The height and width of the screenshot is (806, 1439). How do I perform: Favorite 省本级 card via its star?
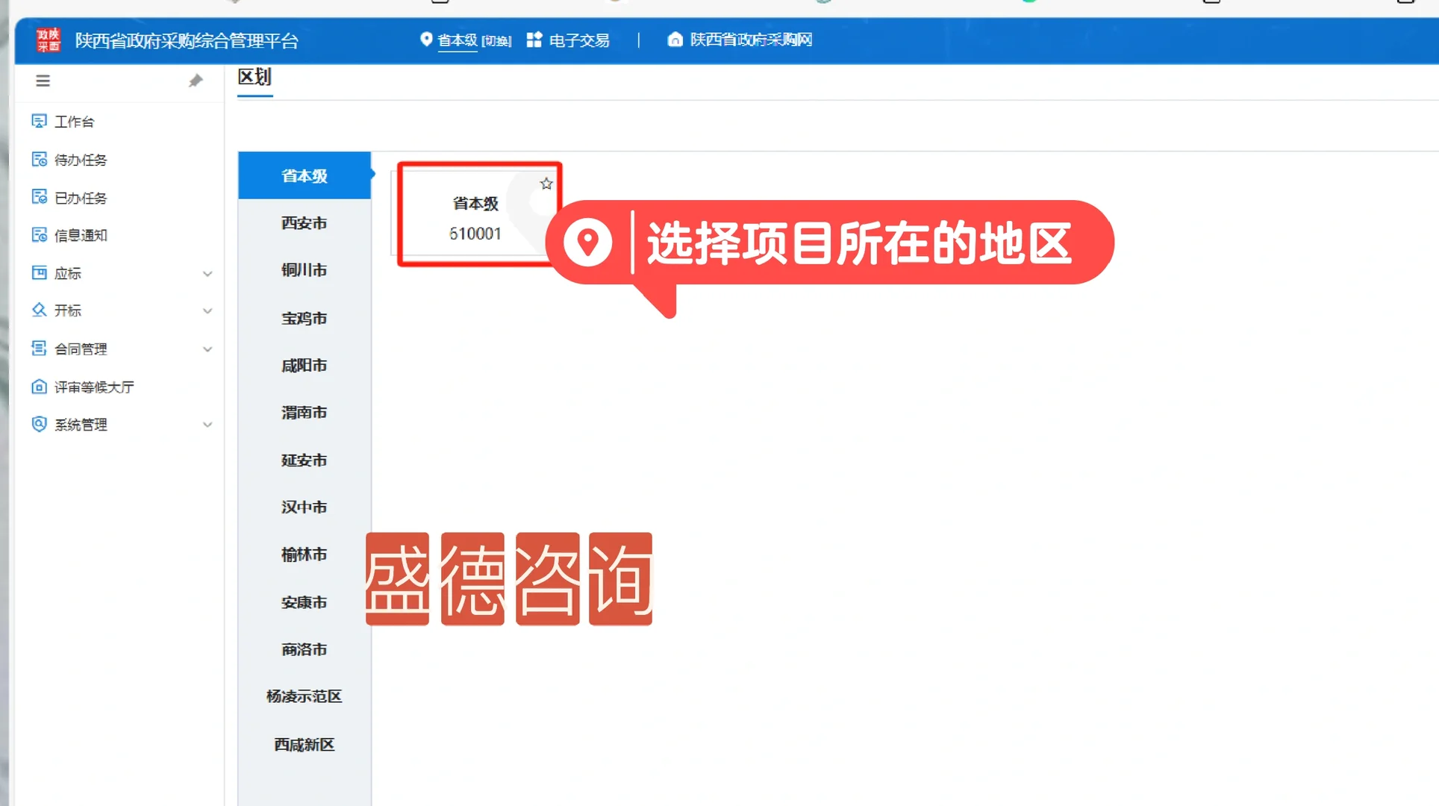click(x=546, y=184)
